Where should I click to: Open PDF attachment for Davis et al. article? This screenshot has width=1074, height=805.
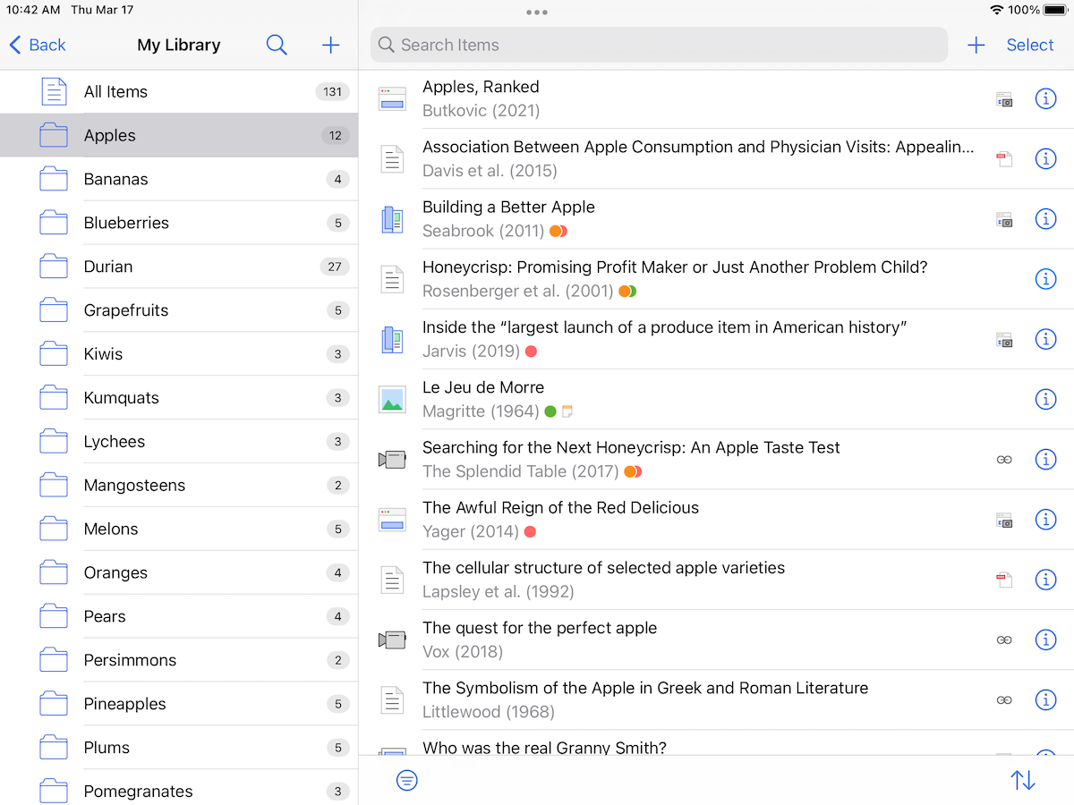(x=1004, y=159)
